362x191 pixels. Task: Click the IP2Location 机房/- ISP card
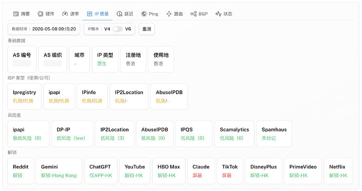pos(129,96)
